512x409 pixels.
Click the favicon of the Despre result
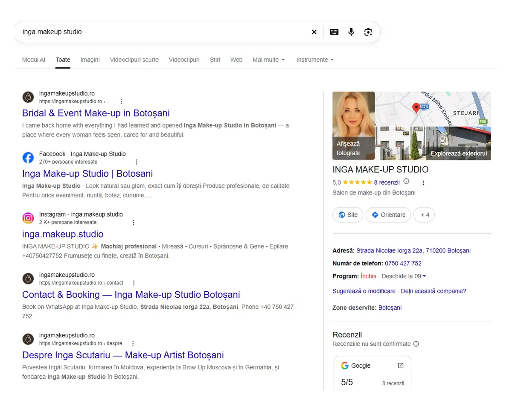(28, 339)
